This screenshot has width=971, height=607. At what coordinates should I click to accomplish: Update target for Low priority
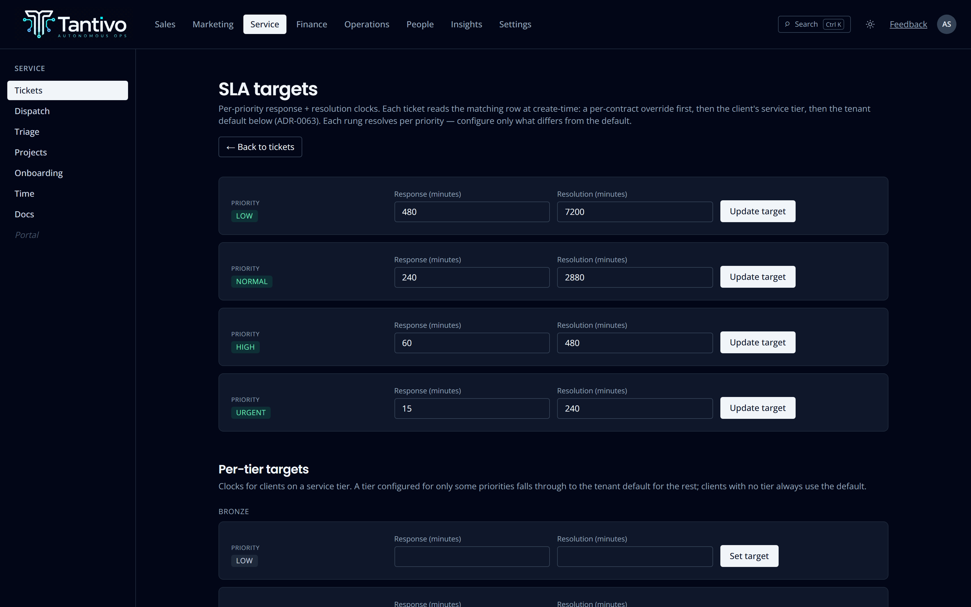tap(758, 211)
